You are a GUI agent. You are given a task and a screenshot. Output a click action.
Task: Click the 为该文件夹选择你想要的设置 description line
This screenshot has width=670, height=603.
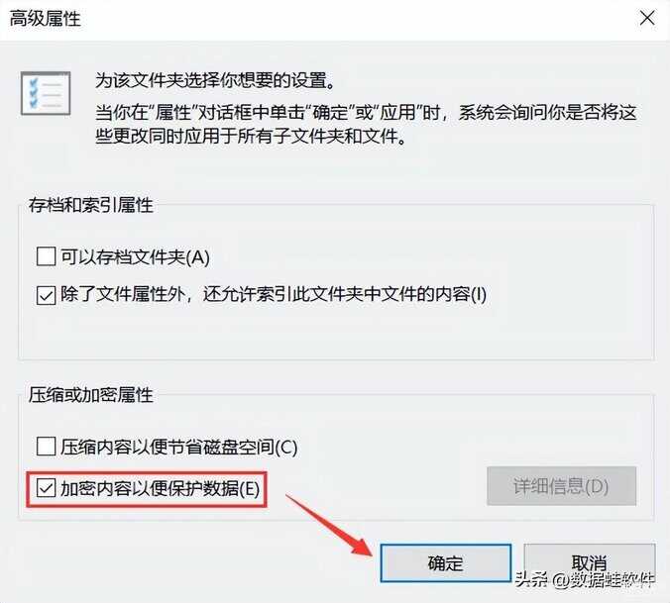pos(215,80)
